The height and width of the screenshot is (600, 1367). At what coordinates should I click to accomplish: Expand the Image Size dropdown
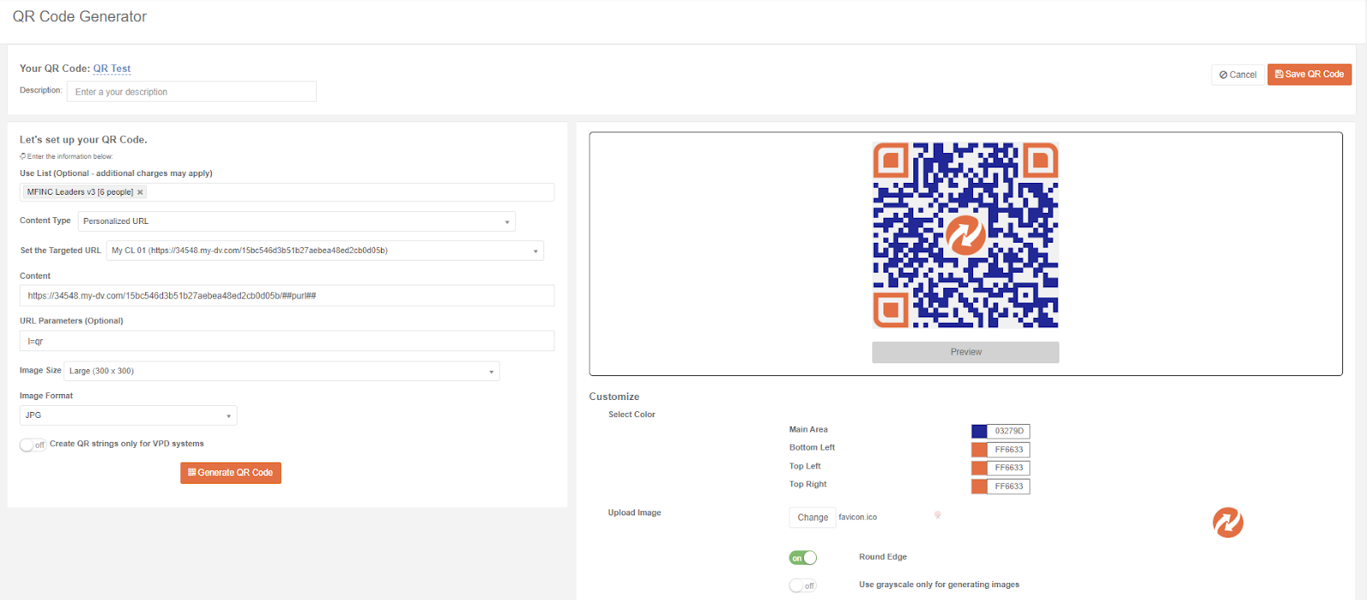click(282, 371)
